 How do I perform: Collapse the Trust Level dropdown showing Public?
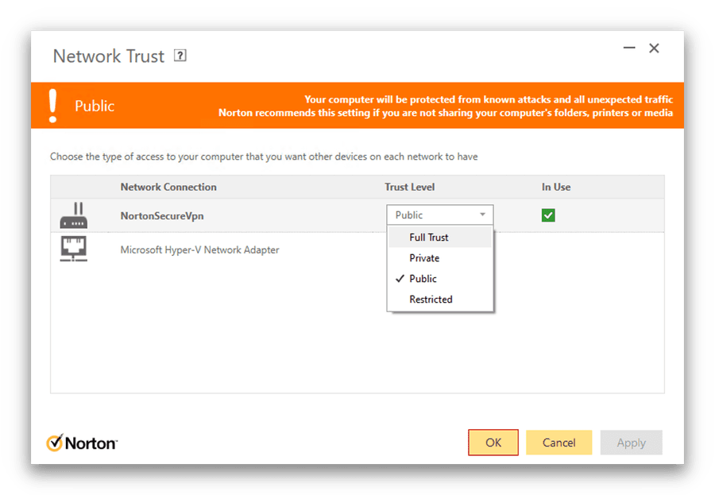point(440,215)
